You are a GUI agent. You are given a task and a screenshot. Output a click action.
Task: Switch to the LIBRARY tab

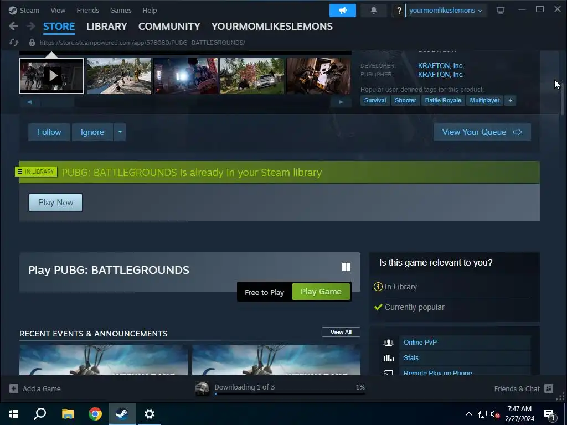(107, 27)
